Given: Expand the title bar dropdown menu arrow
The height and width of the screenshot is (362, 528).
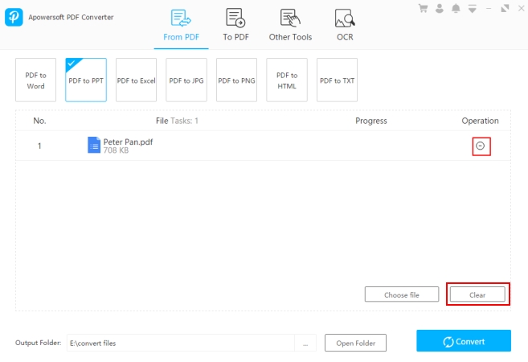Looking at the screenshot, I should [x=473, y=9].
